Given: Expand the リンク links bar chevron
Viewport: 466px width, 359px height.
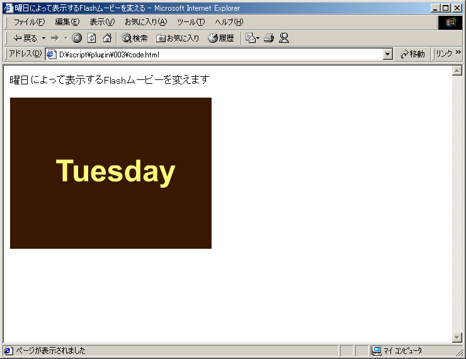Looking at the screenshot, I should (458, 52).
